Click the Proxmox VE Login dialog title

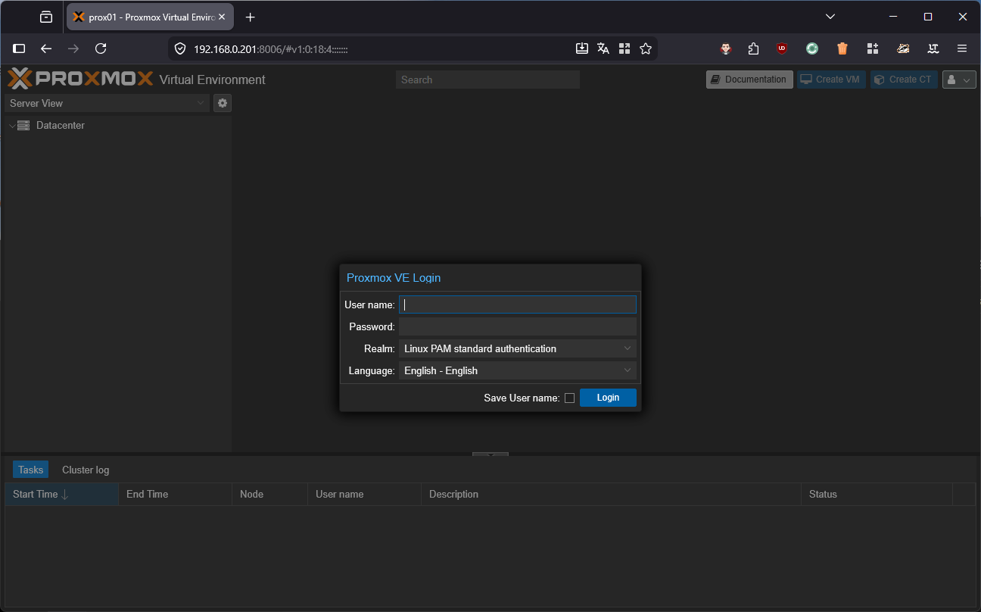coord(394,278)
